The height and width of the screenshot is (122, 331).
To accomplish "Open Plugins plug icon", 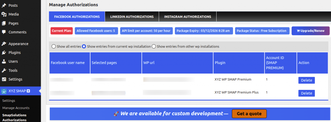I will [x=4, y=53].
